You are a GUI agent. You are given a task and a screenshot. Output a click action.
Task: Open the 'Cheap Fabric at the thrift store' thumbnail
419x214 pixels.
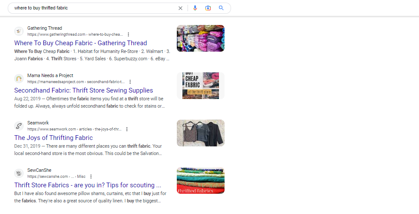pos(201,86)
